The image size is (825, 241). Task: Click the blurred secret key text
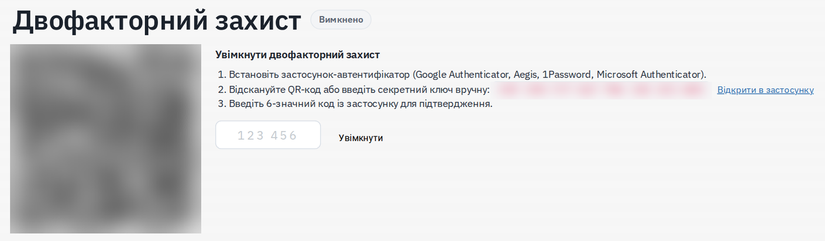tap(601, 90)
